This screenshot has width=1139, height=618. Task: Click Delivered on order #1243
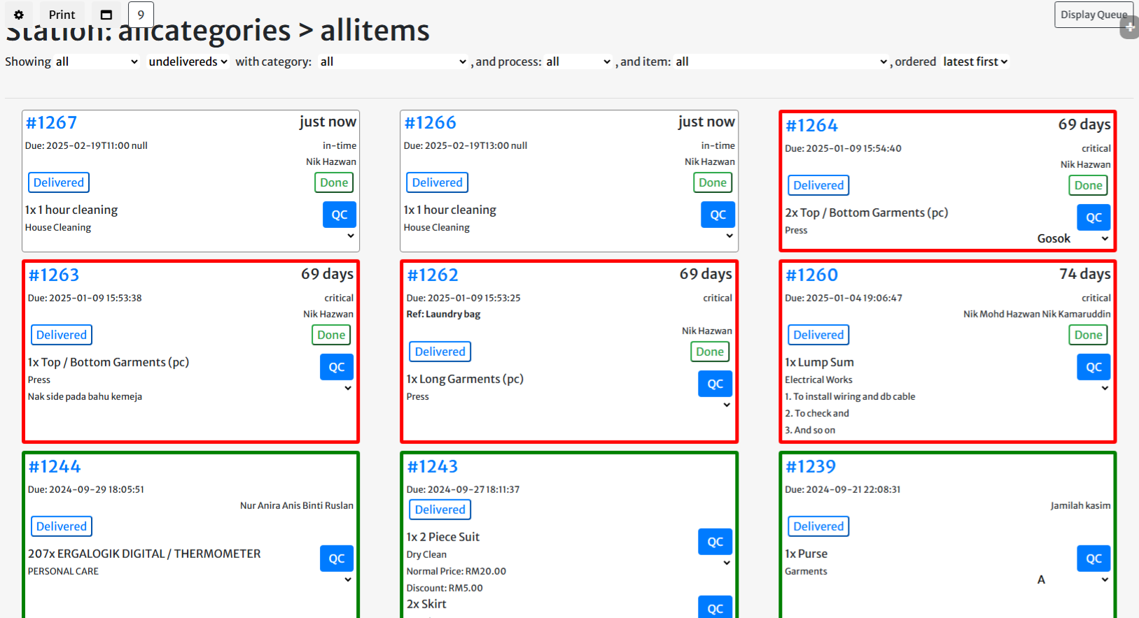tap(440, 510)
